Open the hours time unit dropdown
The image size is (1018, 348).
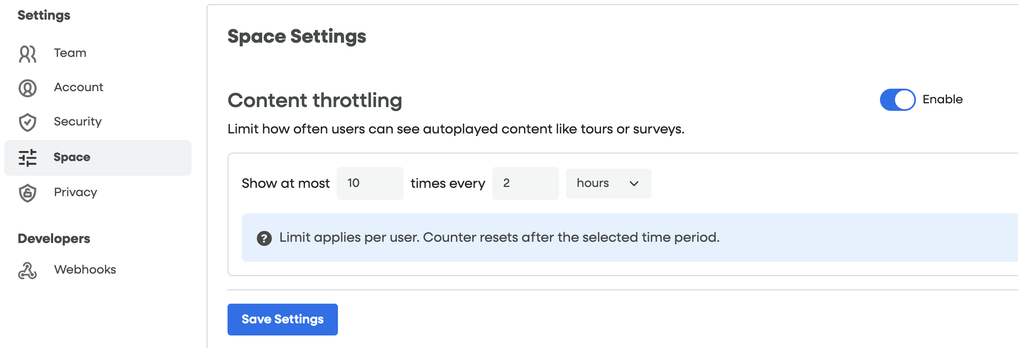click(608, 184)
